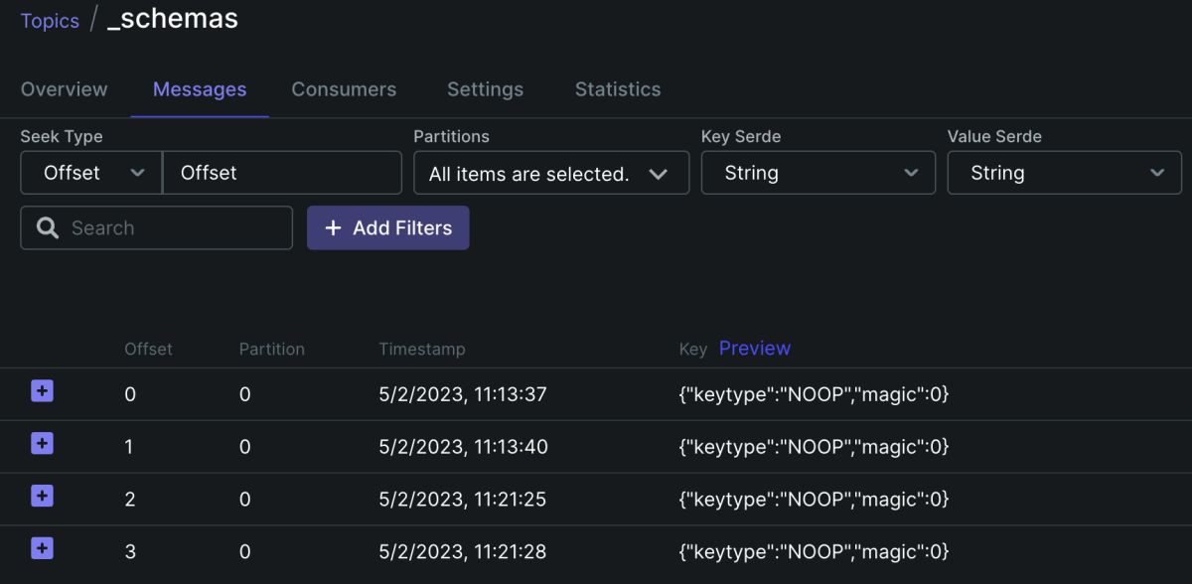Viewport: 1192px width, 584px height.
Task: Go back to Topics breadcrumb
Action: pos(50,21)
